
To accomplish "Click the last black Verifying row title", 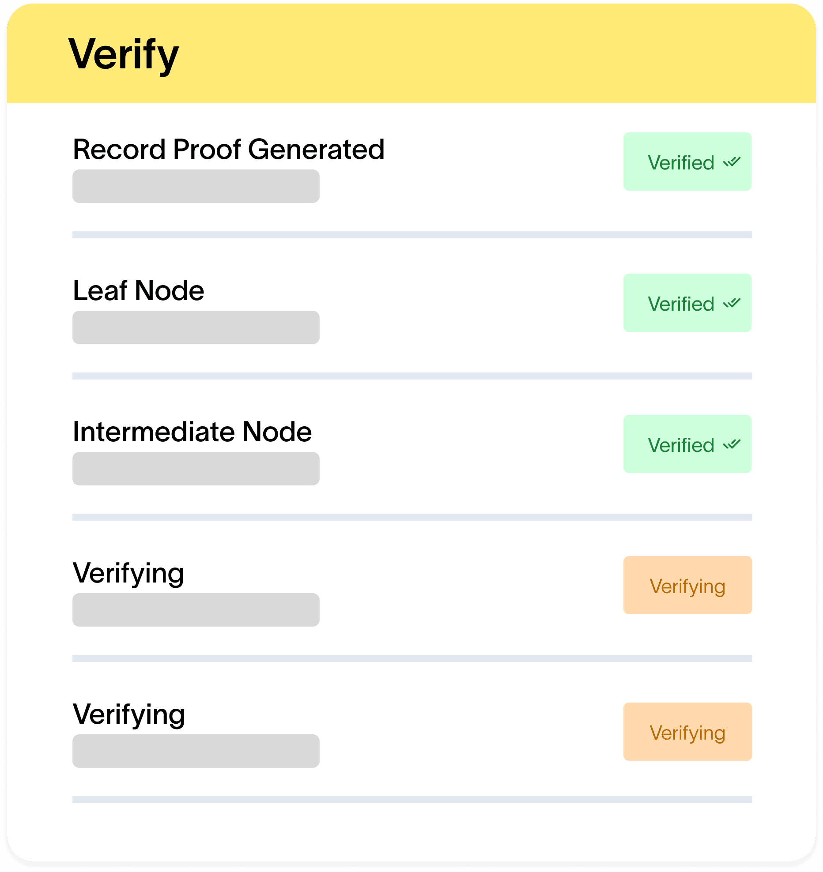I will (x=128, y=714).
